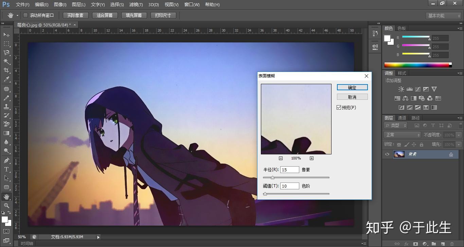Open the 滤镜(T) menu
The image size is (464, 247).
coord(136,4)
